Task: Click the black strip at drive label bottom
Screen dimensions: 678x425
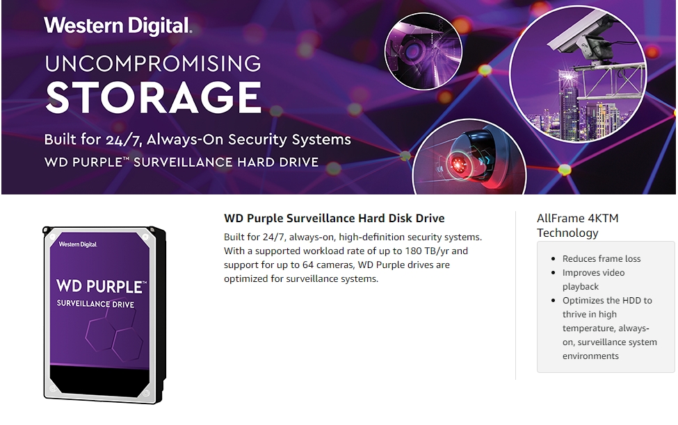Action: pos(100,381)
